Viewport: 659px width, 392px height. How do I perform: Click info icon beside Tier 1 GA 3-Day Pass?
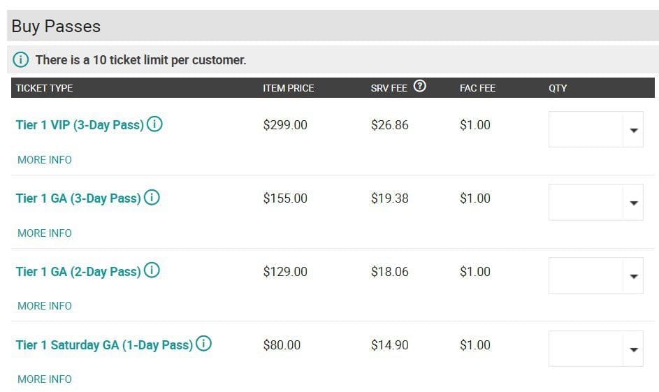(x=152, y=197)
